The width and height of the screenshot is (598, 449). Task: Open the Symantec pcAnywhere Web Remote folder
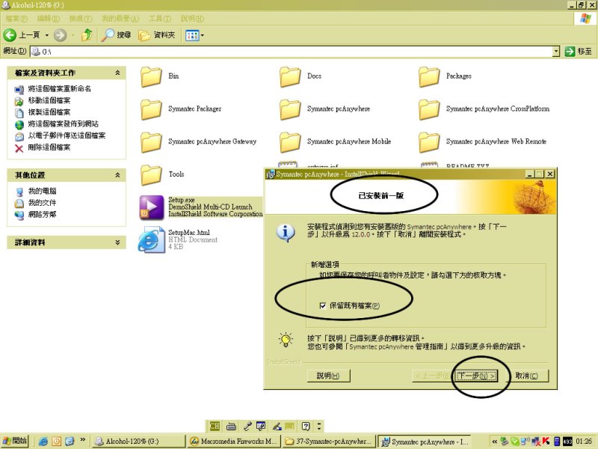429,142
